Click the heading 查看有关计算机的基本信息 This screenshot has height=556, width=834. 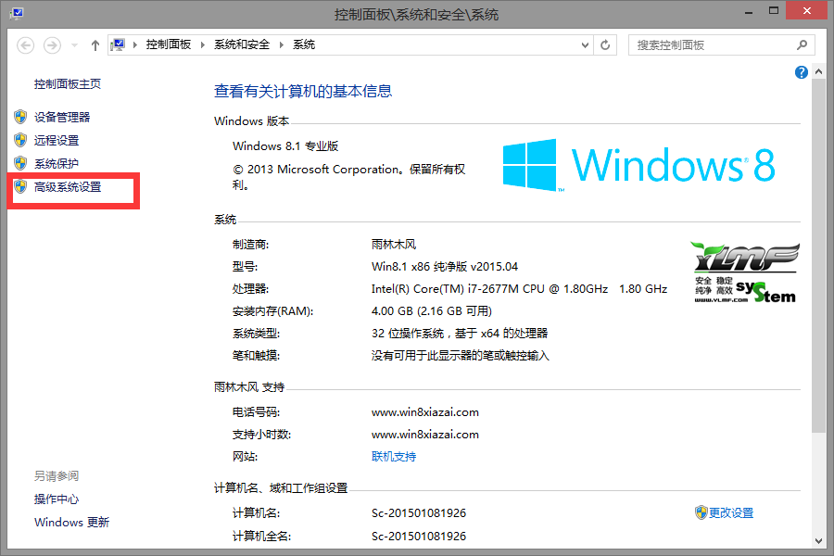[303, 92]
